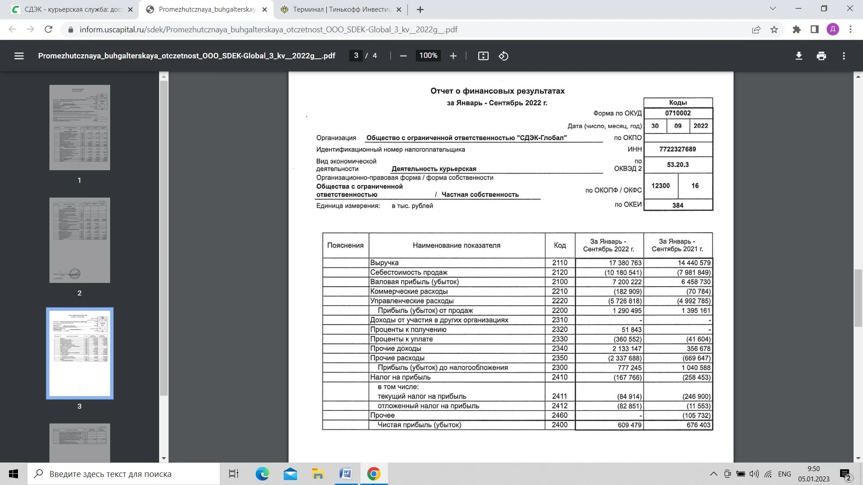Switch to Терминал Тинькофф Инвестиции tab

pos(341,9)
